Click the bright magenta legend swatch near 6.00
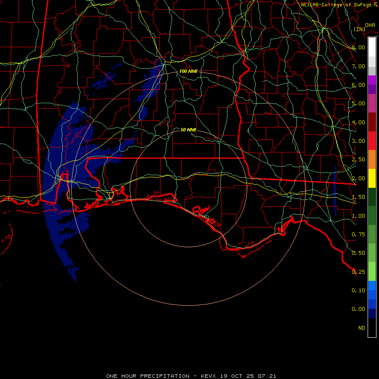379x379 pixels. coord(372,80)
